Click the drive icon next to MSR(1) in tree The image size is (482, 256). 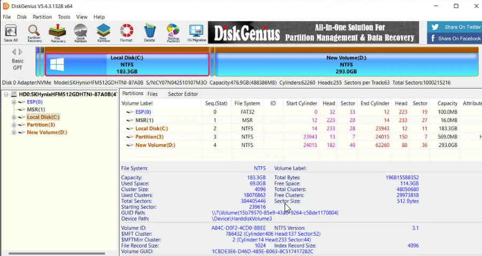21,110
